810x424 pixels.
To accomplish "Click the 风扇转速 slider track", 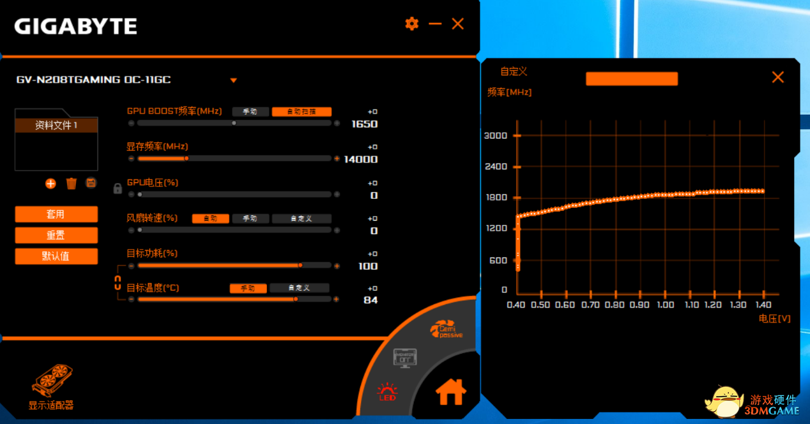I will coord(234,230).
